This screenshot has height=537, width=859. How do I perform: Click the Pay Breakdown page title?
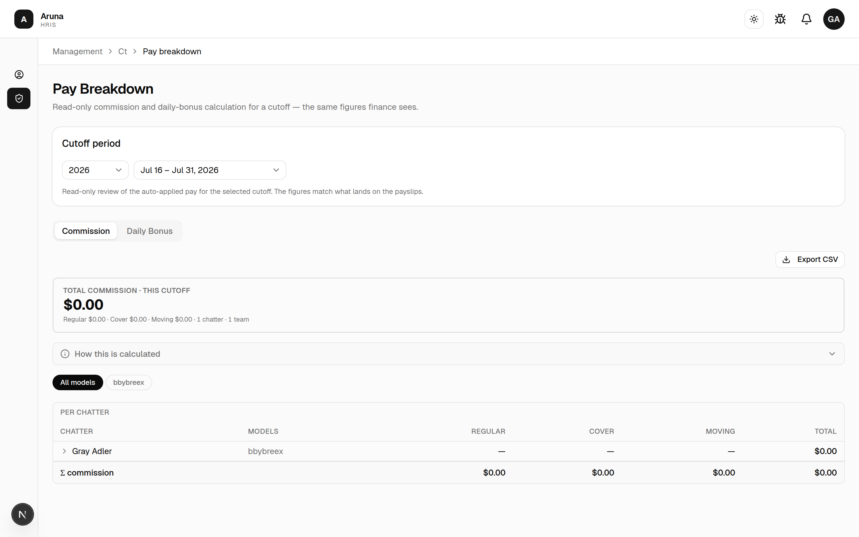[x=103, y=89]
